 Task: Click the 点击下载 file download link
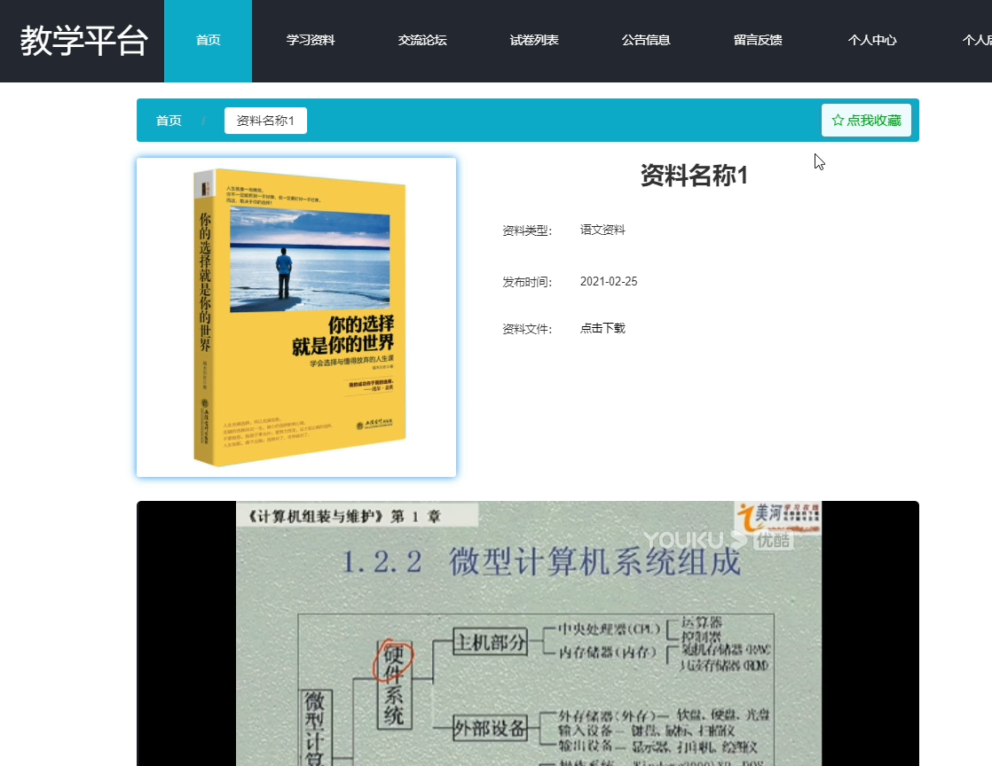tap(602, 328)
